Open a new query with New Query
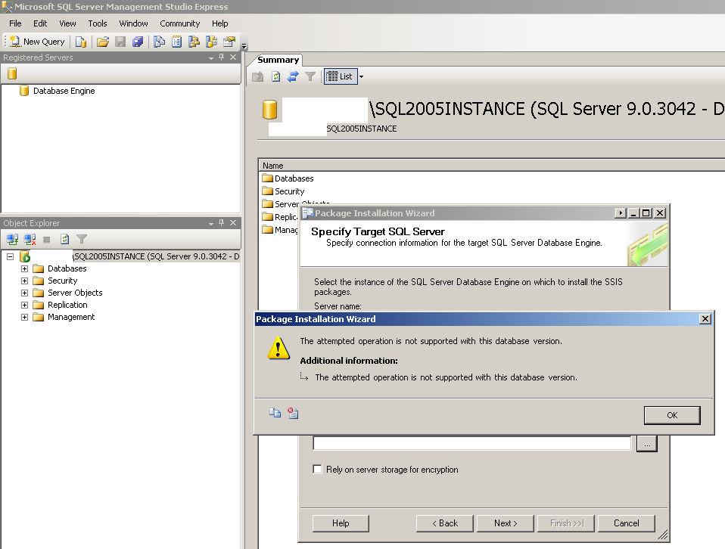 point(36,41)
